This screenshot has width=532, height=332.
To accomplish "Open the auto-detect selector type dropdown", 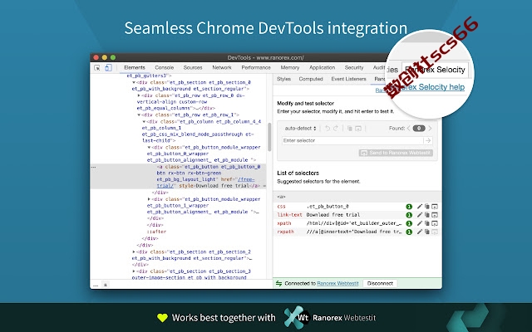I will tap(300, 129).
